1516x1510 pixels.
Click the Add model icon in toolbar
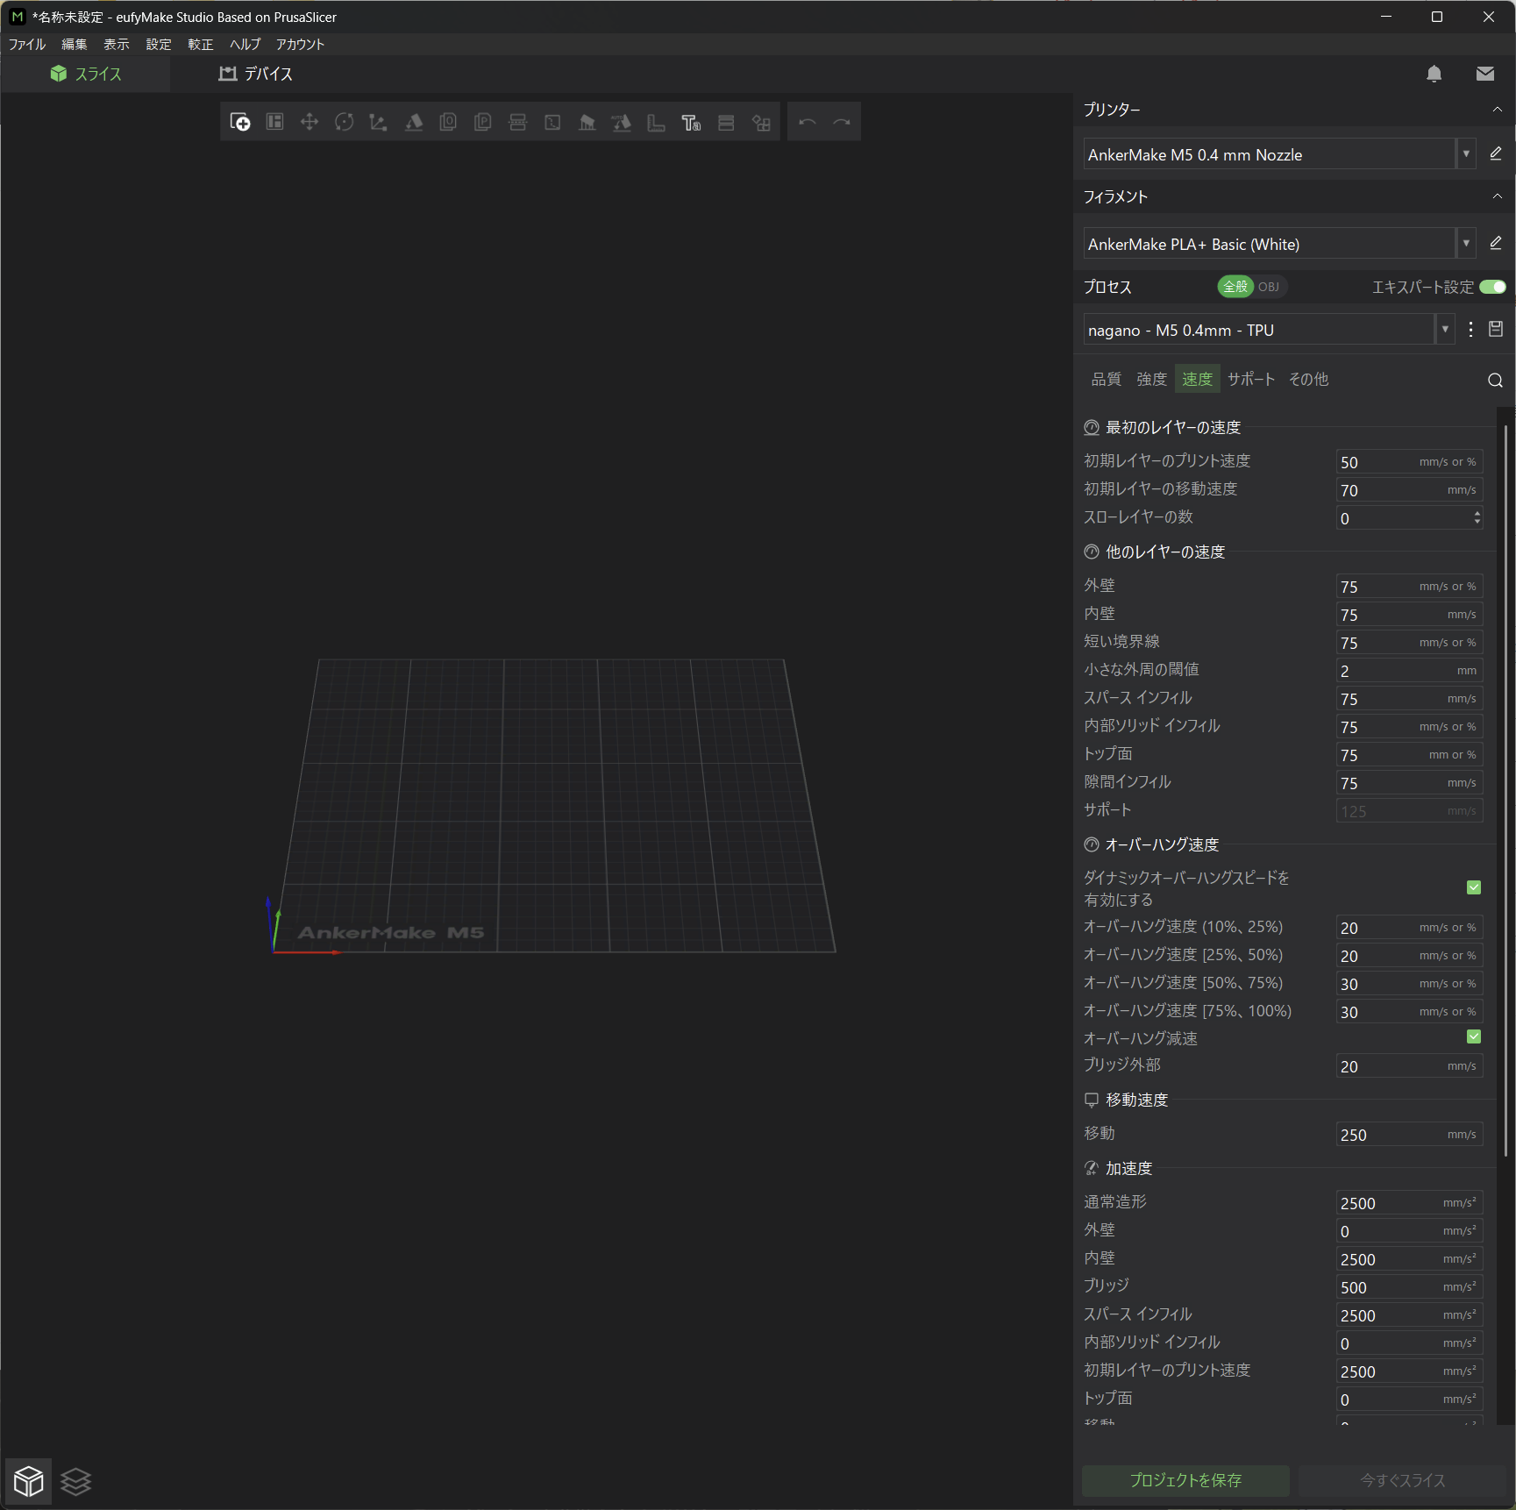click(239, 123)
